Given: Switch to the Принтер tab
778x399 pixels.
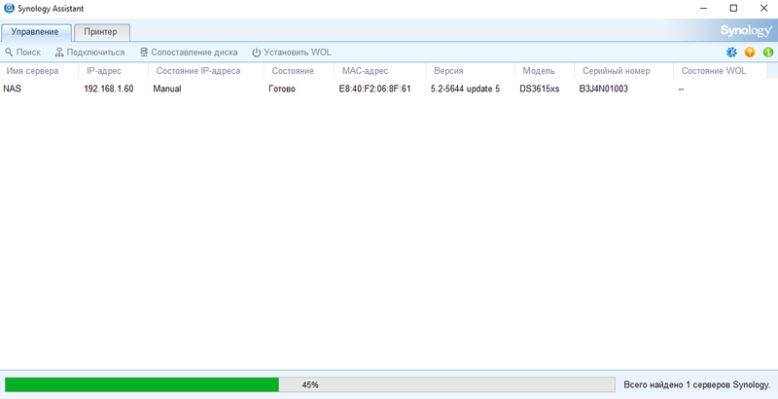Looking at the screenshot, I should click(x=101, y=32).
